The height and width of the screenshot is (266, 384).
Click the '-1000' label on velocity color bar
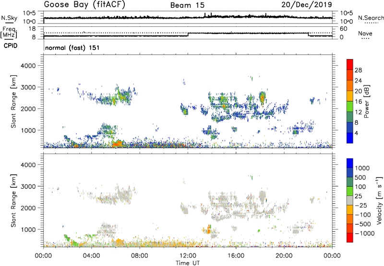[x=365, y=233]
